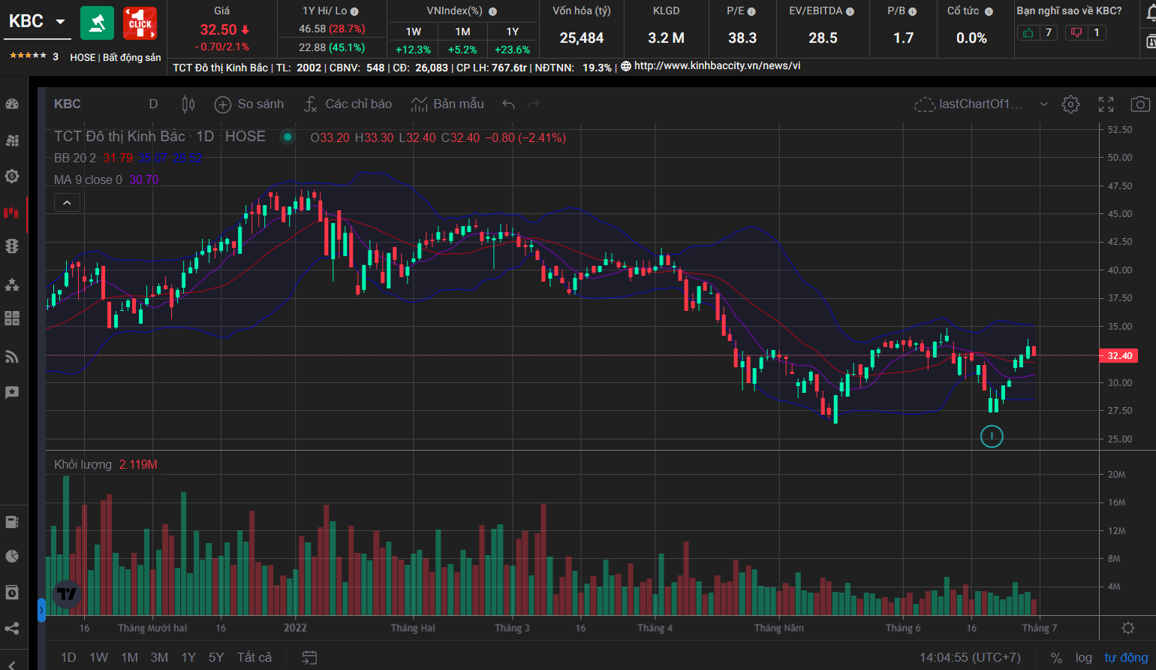Expand the KBC ticker dropdown
This screenshot has width=1156, height=670.
click(x=61, y=22)
